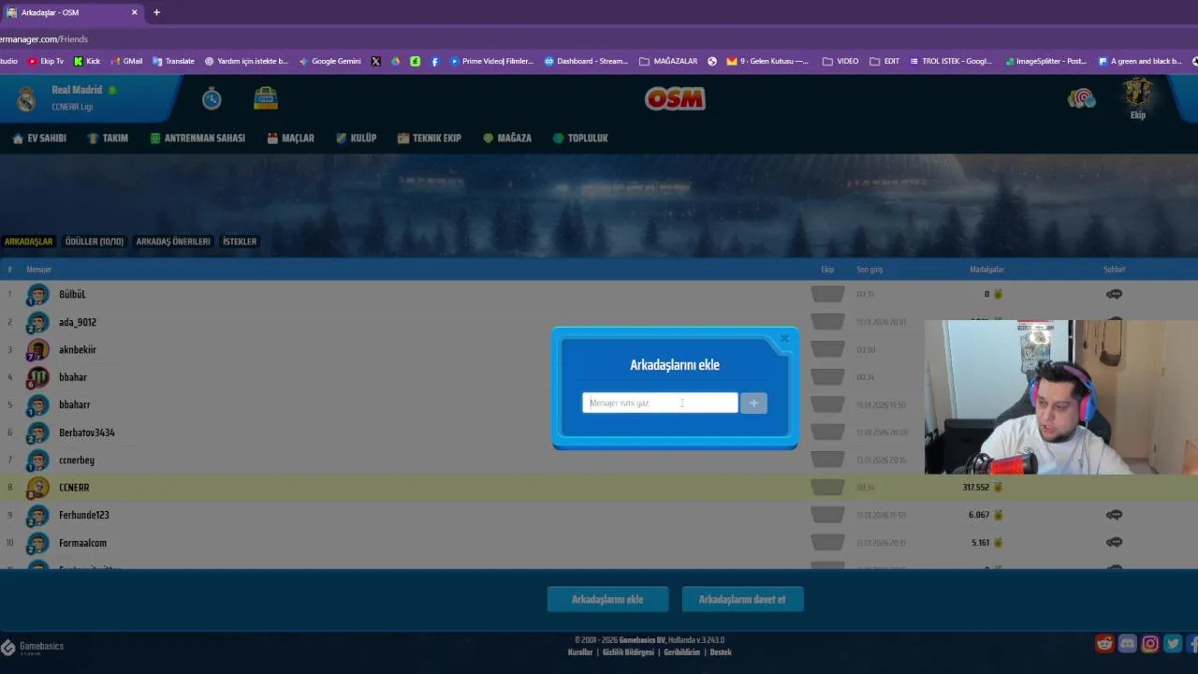The width and height of the screenshot is (1198, 674).
Task: Click ada_9012's manager avatar
Action: [37, 322]
